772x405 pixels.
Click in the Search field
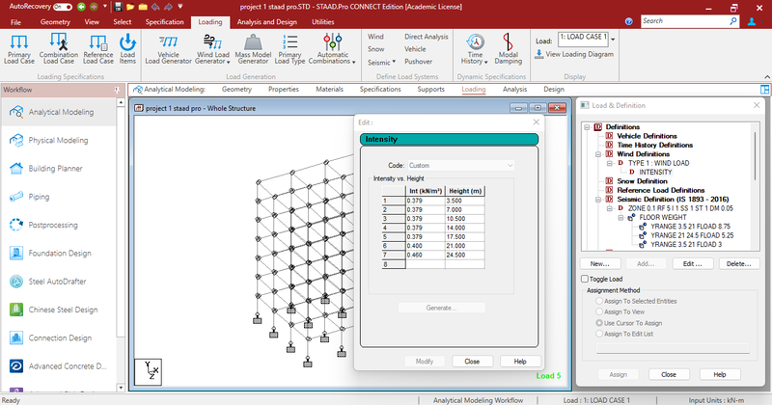pyautogui.click(x=685, y=21)
